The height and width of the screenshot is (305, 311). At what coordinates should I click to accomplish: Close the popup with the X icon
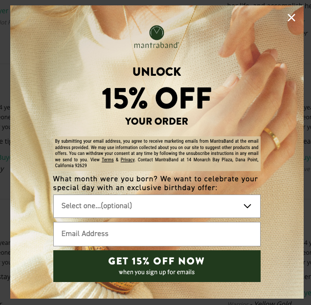pos(291,18)
